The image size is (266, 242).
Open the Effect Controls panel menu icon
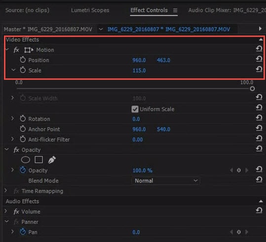click(175, 10)
